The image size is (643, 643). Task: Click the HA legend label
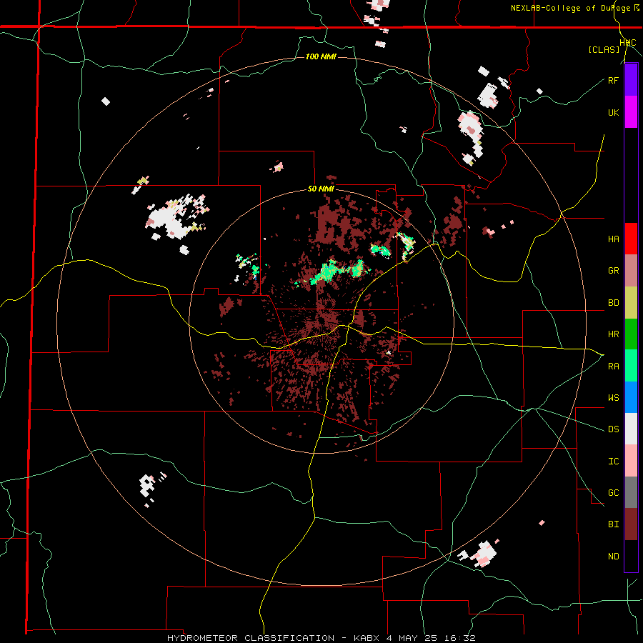coord(613,239)
